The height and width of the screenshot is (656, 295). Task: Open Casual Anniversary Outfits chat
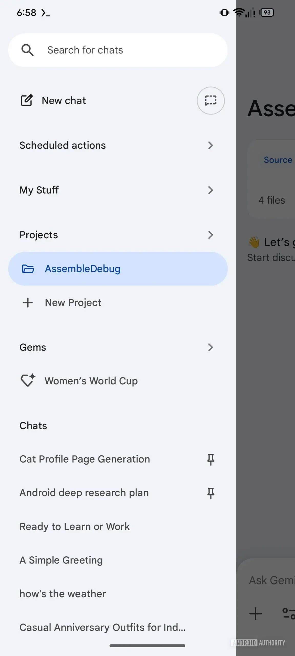(x=102, y=627)
